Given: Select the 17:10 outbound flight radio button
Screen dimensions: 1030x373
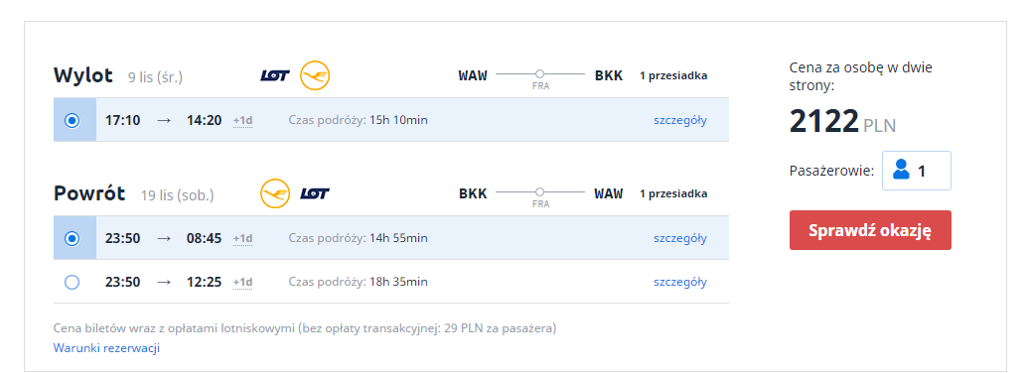Looking at the screenshot, I should [x=73, y=121].
